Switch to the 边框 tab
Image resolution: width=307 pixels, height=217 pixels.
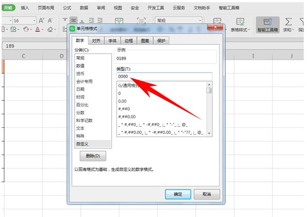click(128, 41)
